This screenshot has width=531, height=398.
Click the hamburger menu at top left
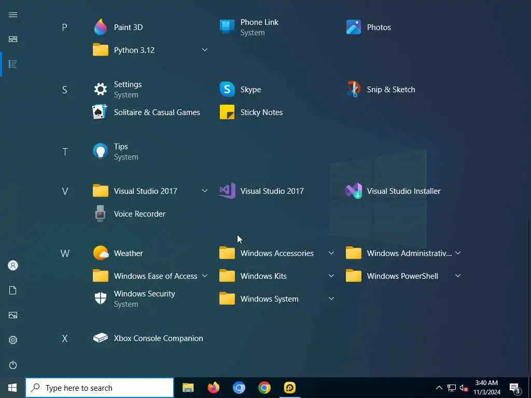13,15
